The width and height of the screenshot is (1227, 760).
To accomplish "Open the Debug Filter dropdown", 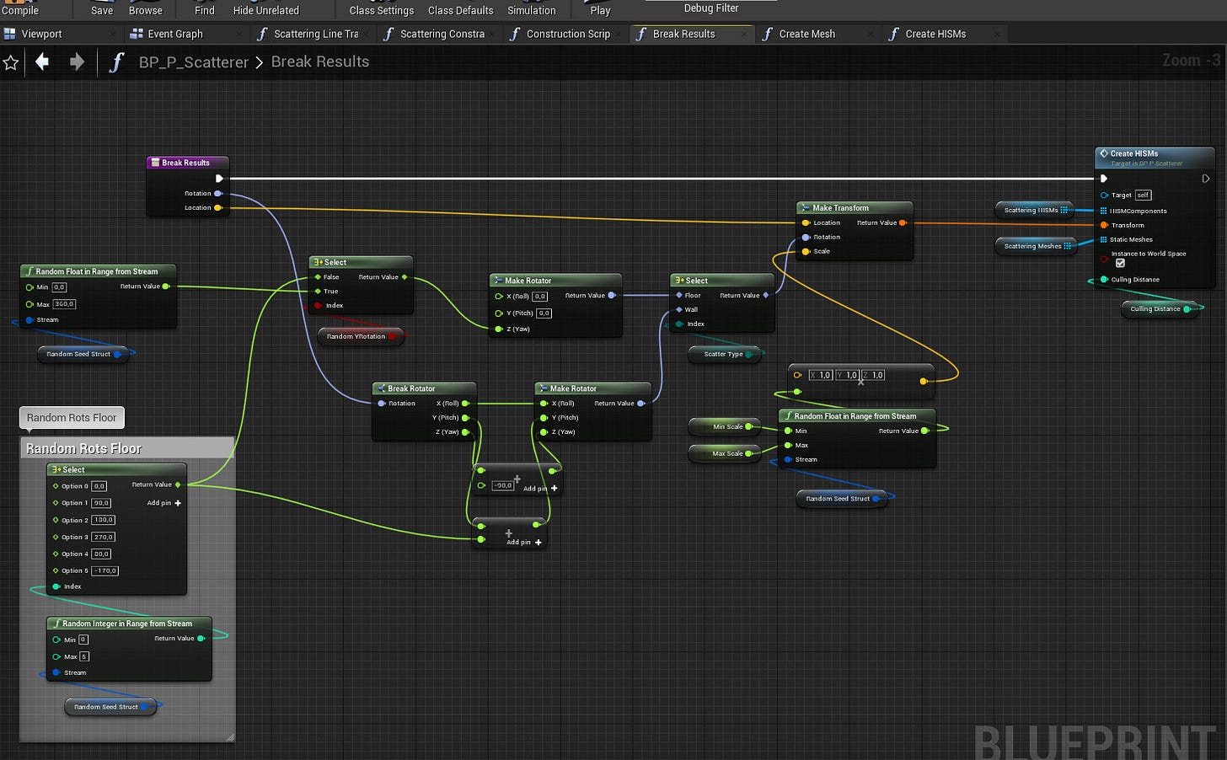I will (711, 8).
